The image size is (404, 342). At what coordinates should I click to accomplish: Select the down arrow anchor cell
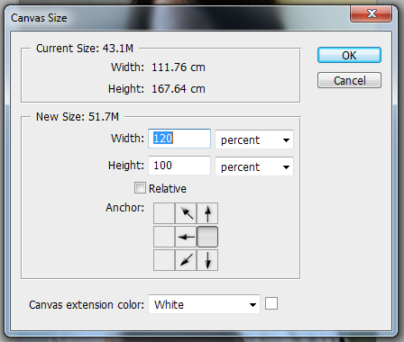point(207,260)
